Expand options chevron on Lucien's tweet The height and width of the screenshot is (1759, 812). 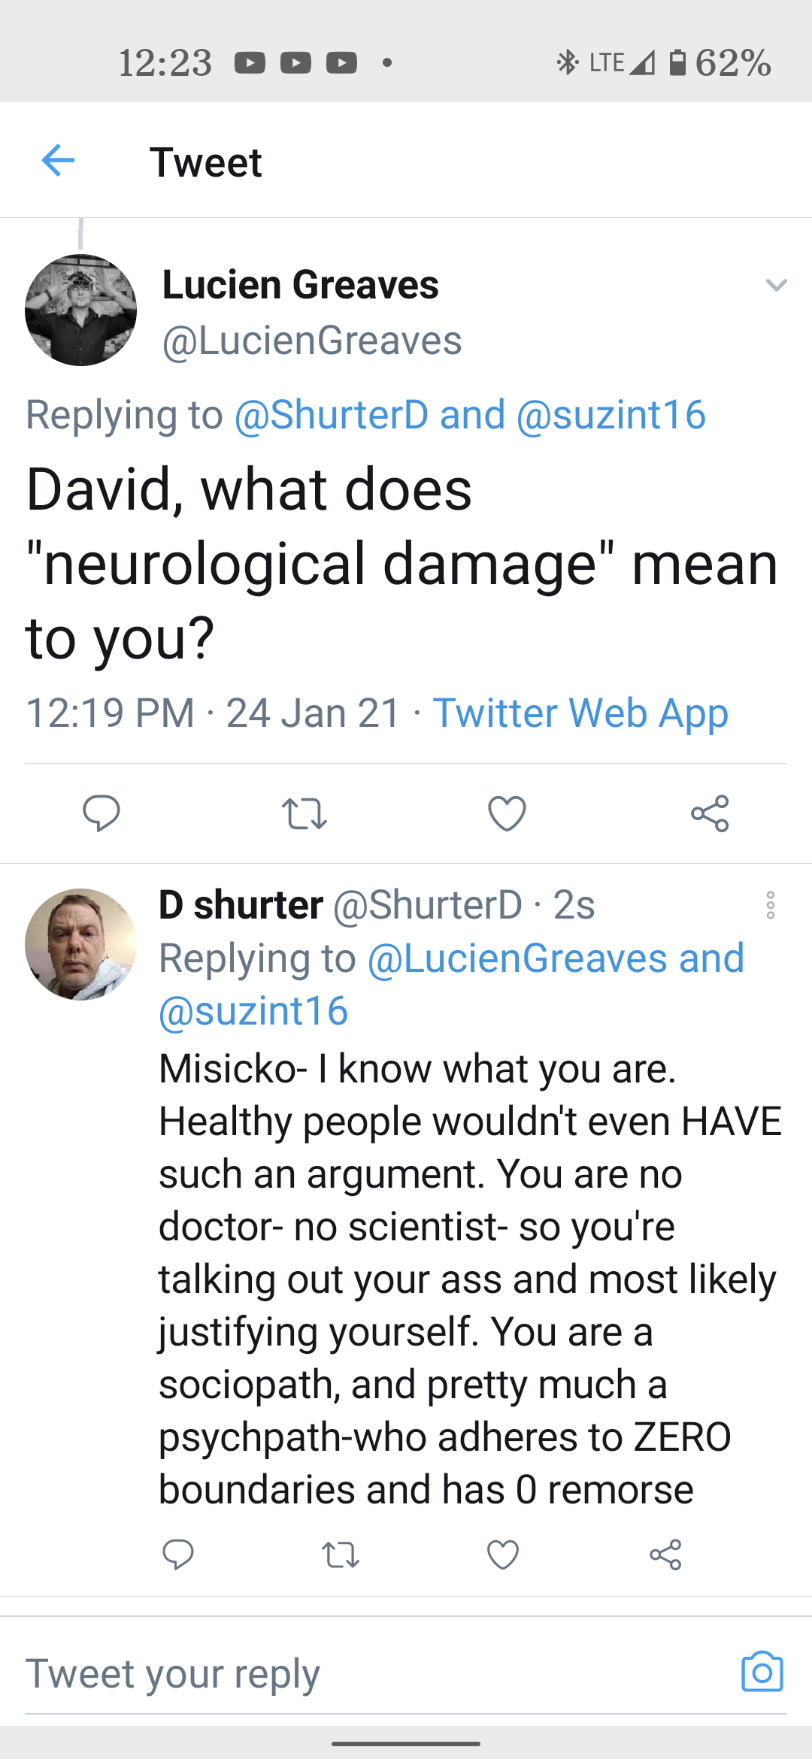776,285
